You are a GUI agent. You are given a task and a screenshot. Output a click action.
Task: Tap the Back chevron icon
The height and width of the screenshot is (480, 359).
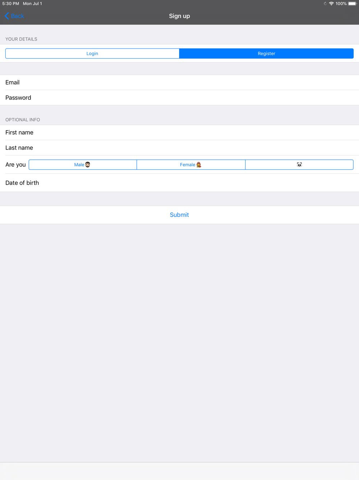coord(7,16)
